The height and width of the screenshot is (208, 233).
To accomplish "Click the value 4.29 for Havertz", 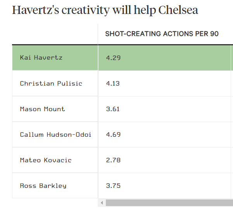I will coord(113,58).
